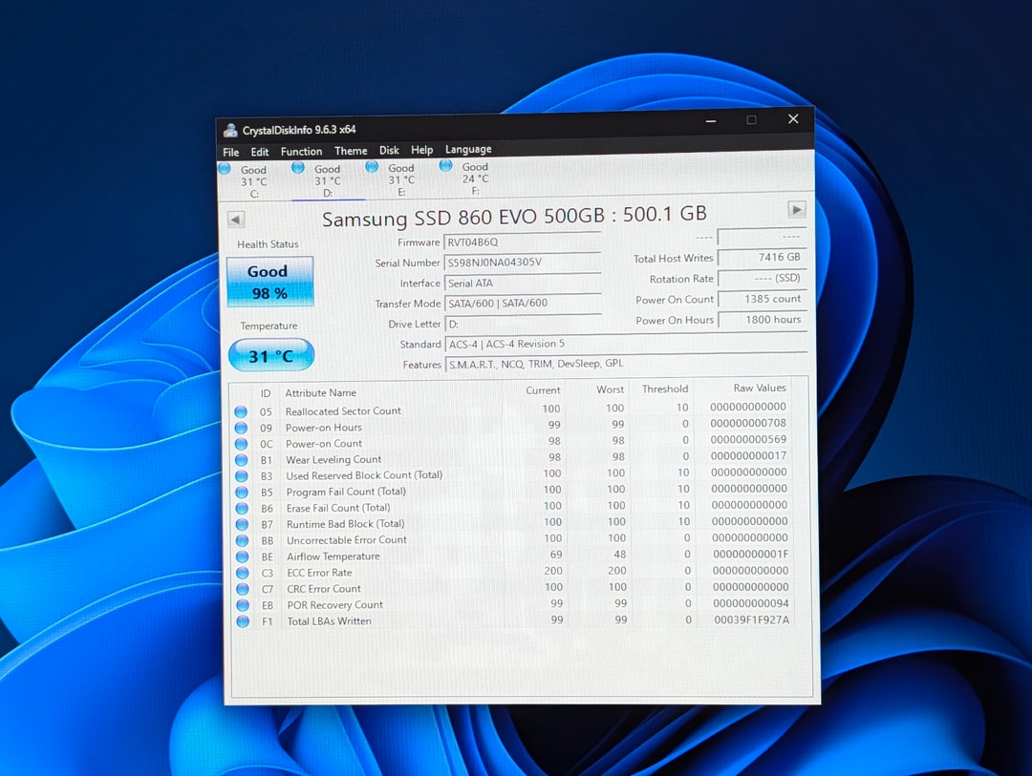The width and height of the screenshot is (1032, 776).
Task: Click raw value 00039F1F927A
Action: tap(752, 619)
